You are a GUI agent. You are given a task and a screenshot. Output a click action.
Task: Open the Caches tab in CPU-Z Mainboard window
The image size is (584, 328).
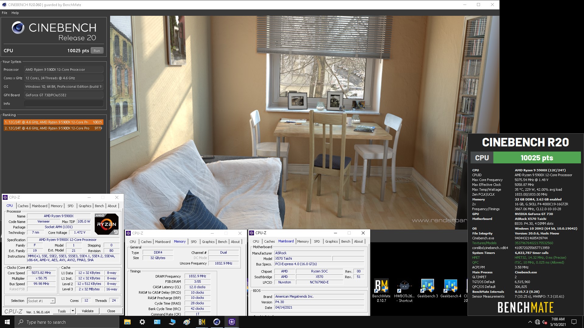(269, 241)
